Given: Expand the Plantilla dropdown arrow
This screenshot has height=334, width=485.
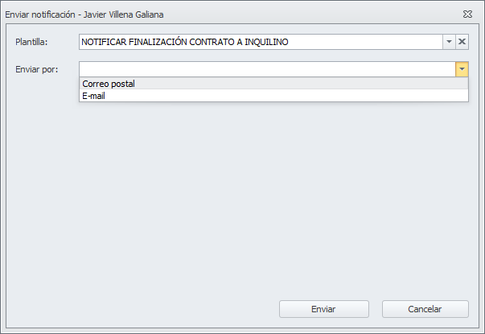Looking at the screenshot, I should click(x=449, y=43).
